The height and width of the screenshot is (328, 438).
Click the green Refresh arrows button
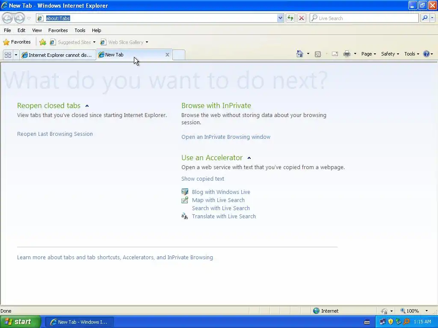pos(290,18)
